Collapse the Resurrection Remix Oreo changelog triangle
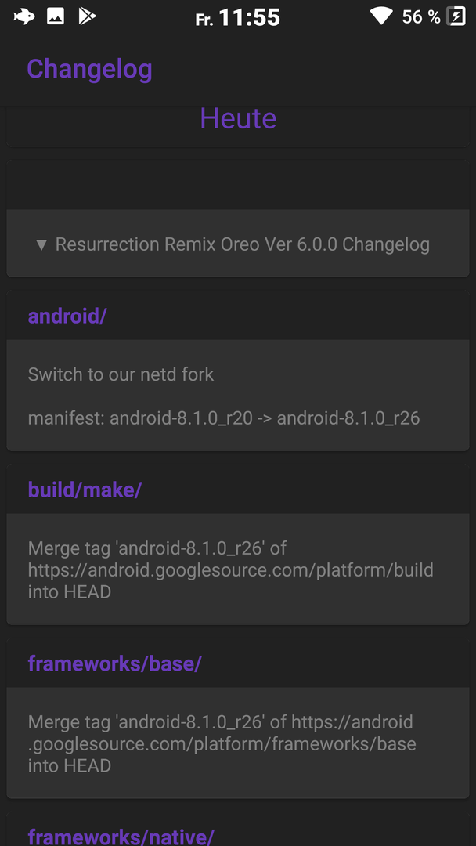The height and width of the screenshot is (846, 476). 41,245
